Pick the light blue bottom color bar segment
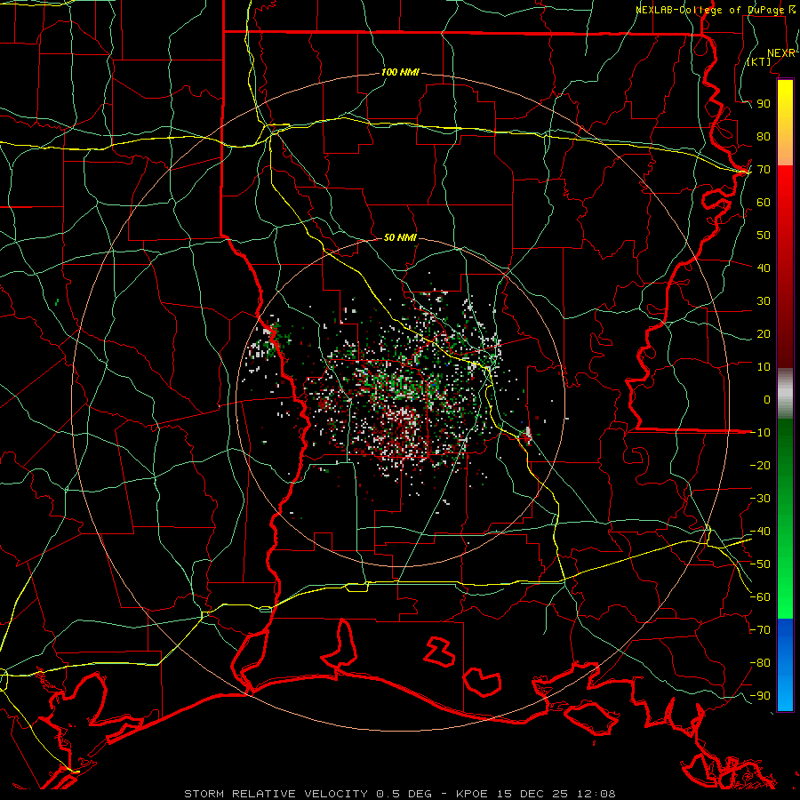The width and height of the screenshot is (800, 800). [785, 692]
